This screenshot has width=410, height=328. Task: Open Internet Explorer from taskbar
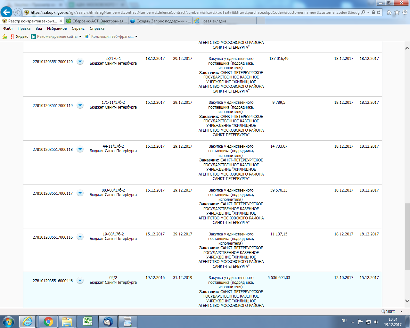point(28,322)
